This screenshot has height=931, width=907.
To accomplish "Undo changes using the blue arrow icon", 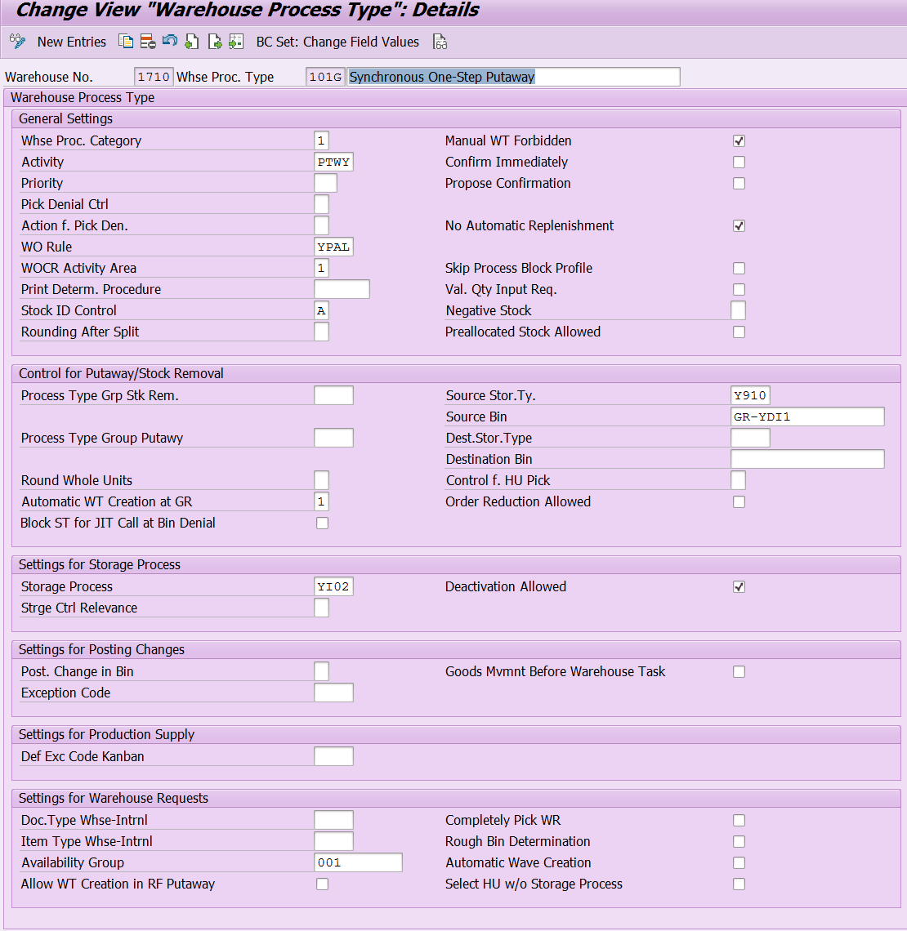I will click(170, 42).
